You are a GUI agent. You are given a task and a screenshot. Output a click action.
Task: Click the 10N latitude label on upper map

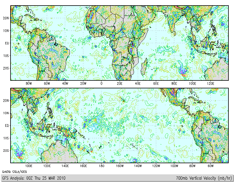click(x=6, y=31)
